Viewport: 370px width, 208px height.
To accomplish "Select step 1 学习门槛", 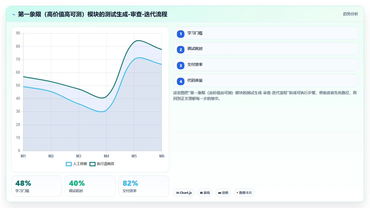I will pos(266,33).
